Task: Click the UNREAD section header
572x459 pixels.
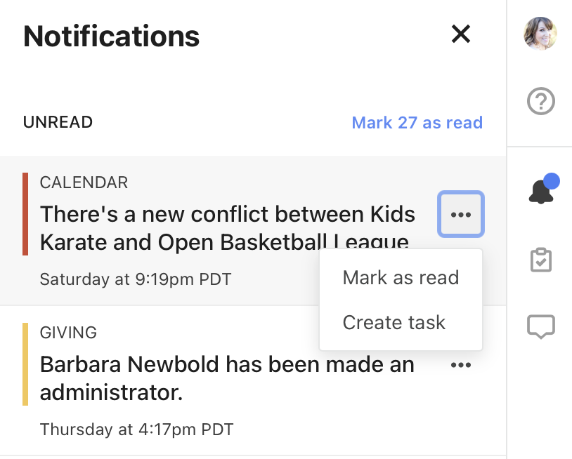Action: pos(58,122)
